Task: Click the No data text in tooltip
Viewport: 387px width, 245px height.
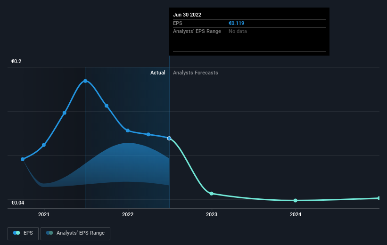Action: click(238, 32)
